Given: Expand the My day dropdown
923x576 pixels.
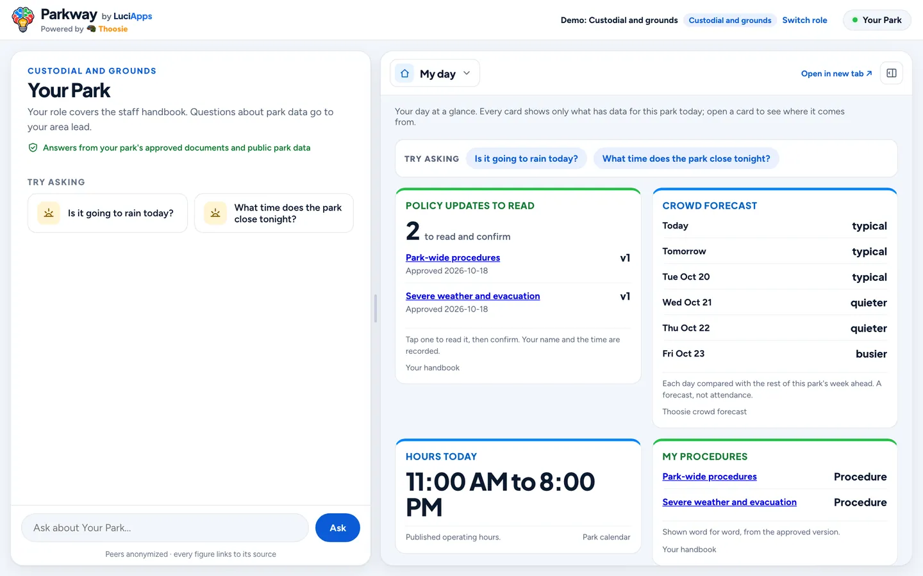Looking at the screenshot, I should (435, 74).
